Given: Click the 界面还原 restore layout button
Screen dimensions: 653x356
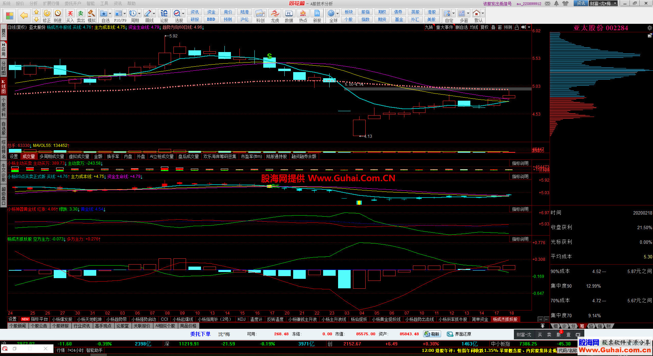Looking at the screenshot, I should (459, 334).
